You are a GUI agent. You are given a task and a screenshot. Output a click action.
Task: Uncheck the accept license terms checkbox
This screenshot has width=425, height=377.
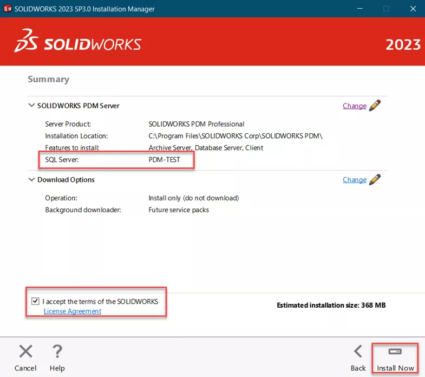click(35, 301)
